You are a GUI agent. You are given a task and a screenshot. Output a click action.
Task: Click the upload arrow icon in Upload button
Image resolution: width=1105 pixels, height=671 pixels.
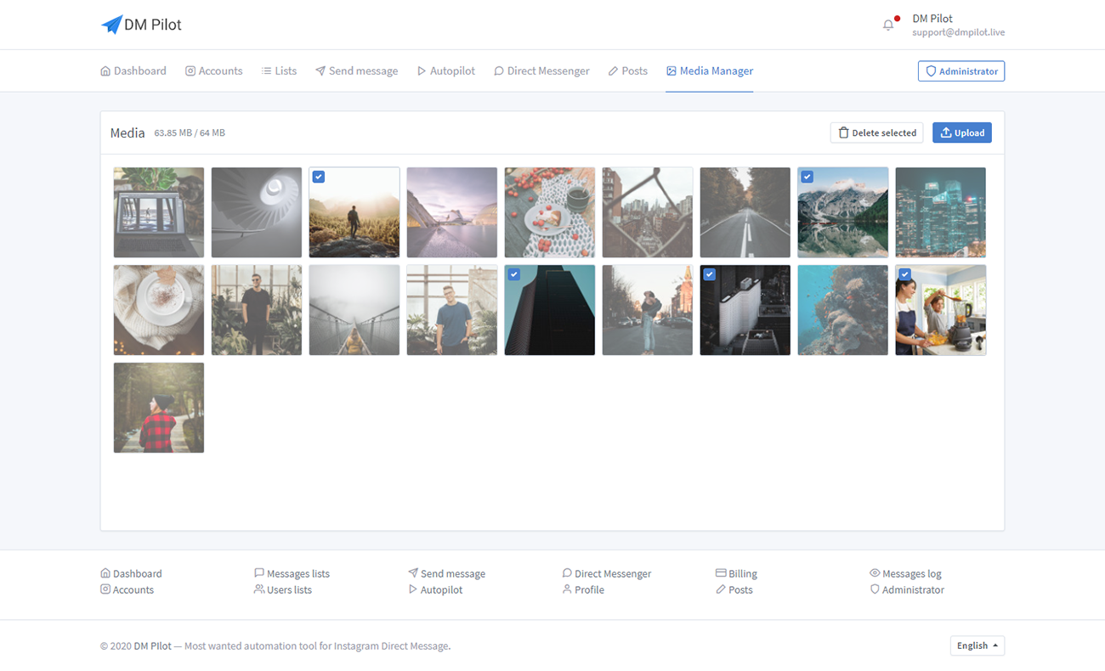(x=946, y=133)
